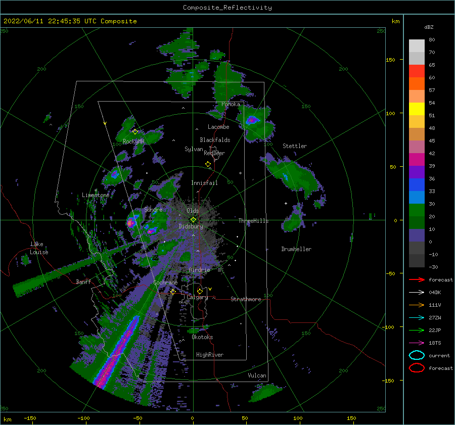This screenshot has height=425, width=455.
Task: Click the light gray 80 dBZ swatch
Action: point(417,46)
